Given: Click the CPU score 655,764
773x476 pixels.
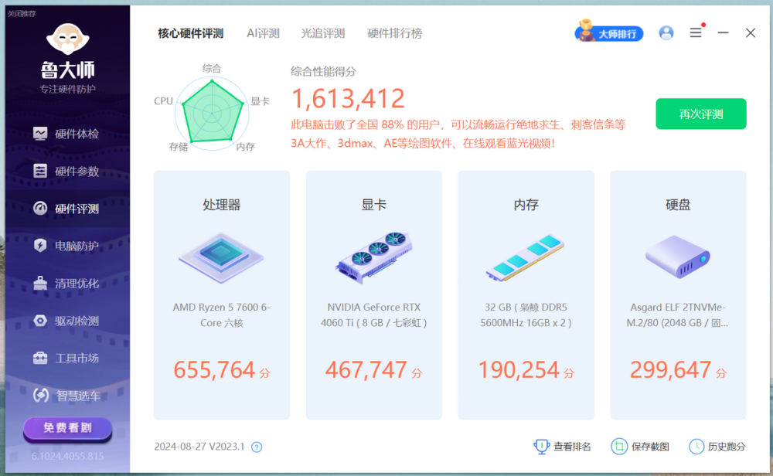Looking at the screenshot, I should click(x=214, y=369).
